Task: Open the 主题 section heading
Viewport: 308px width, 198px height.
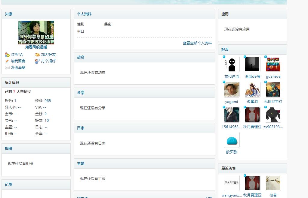Action: [81, 163]
